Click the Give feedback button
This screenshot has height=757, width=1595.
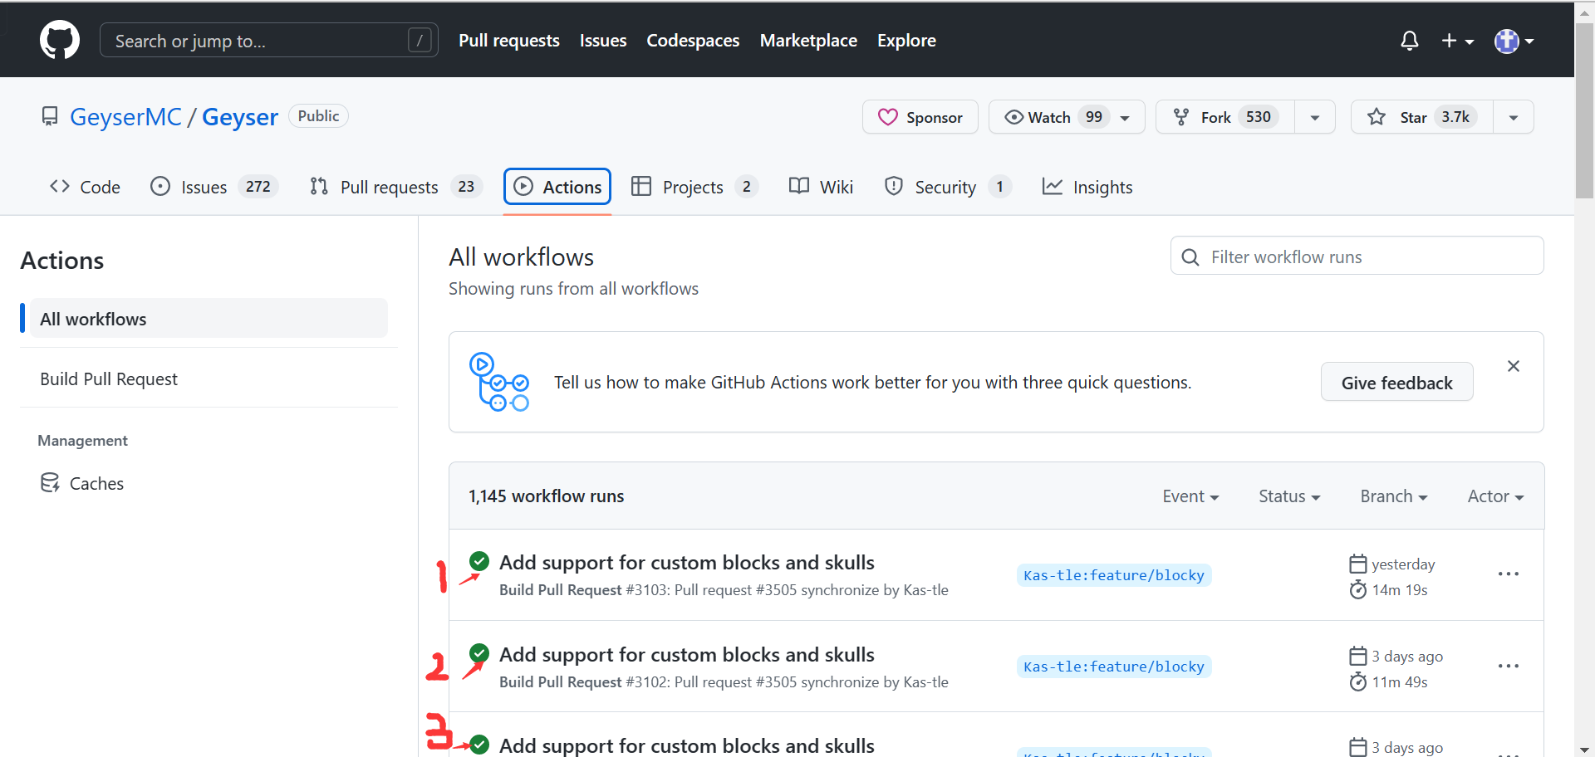1396,382
